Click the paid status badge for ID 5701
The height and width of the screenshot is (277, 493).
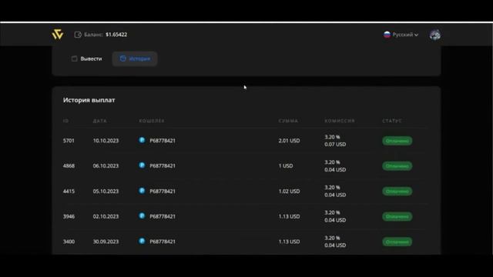click(x=397, y=141)
